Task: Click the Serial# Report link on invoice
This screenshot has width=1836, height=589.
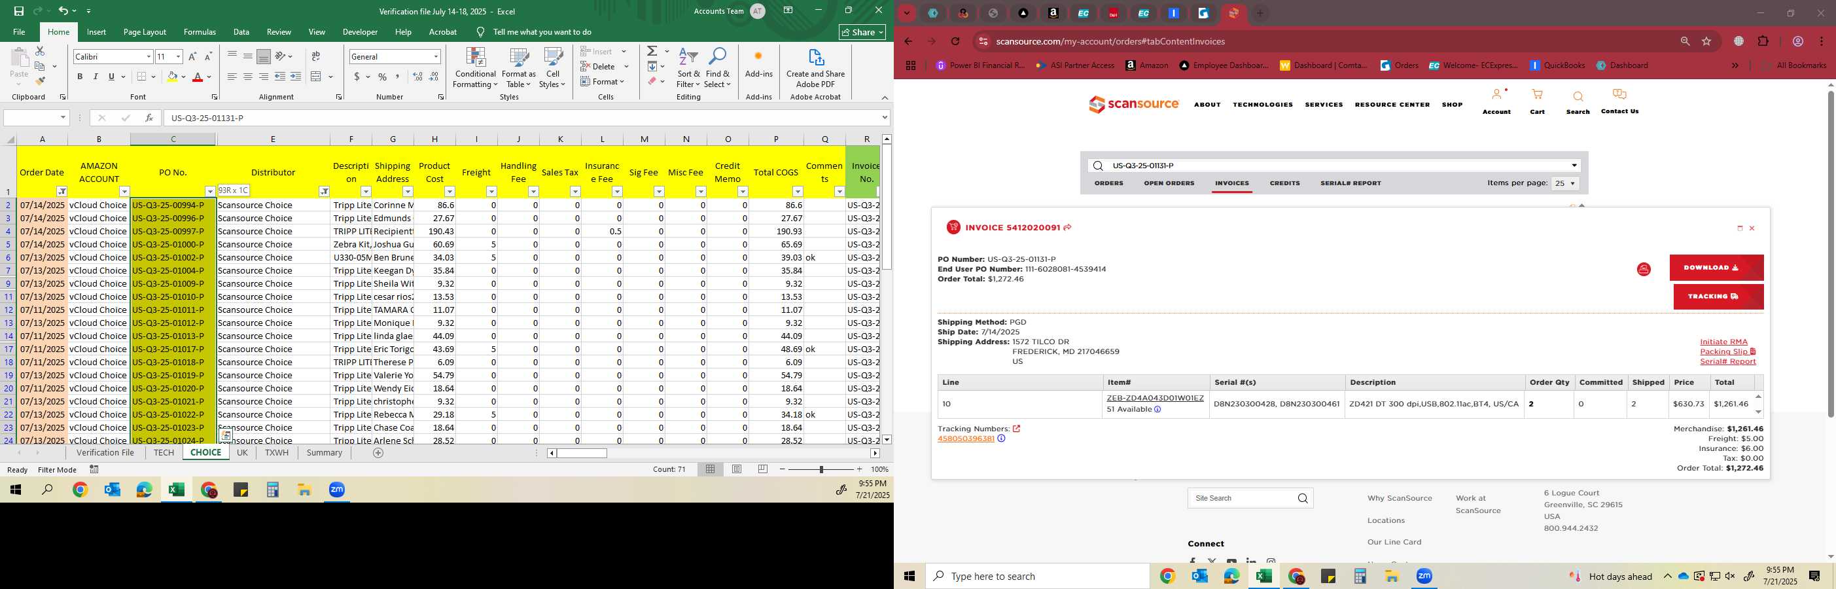Action: point(1727,363)
